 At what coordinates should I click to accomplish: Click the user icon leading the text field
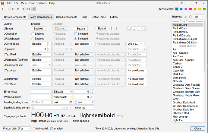(x=76, y=102)
